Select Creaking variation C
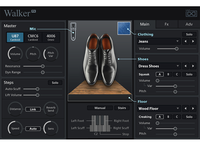The image size is (200, 147). [x=177, y=117]
